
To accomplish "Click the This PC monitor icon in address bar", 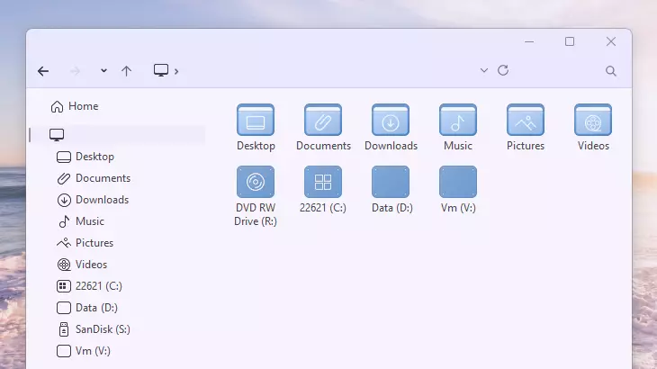I will (x=161, y=70).
